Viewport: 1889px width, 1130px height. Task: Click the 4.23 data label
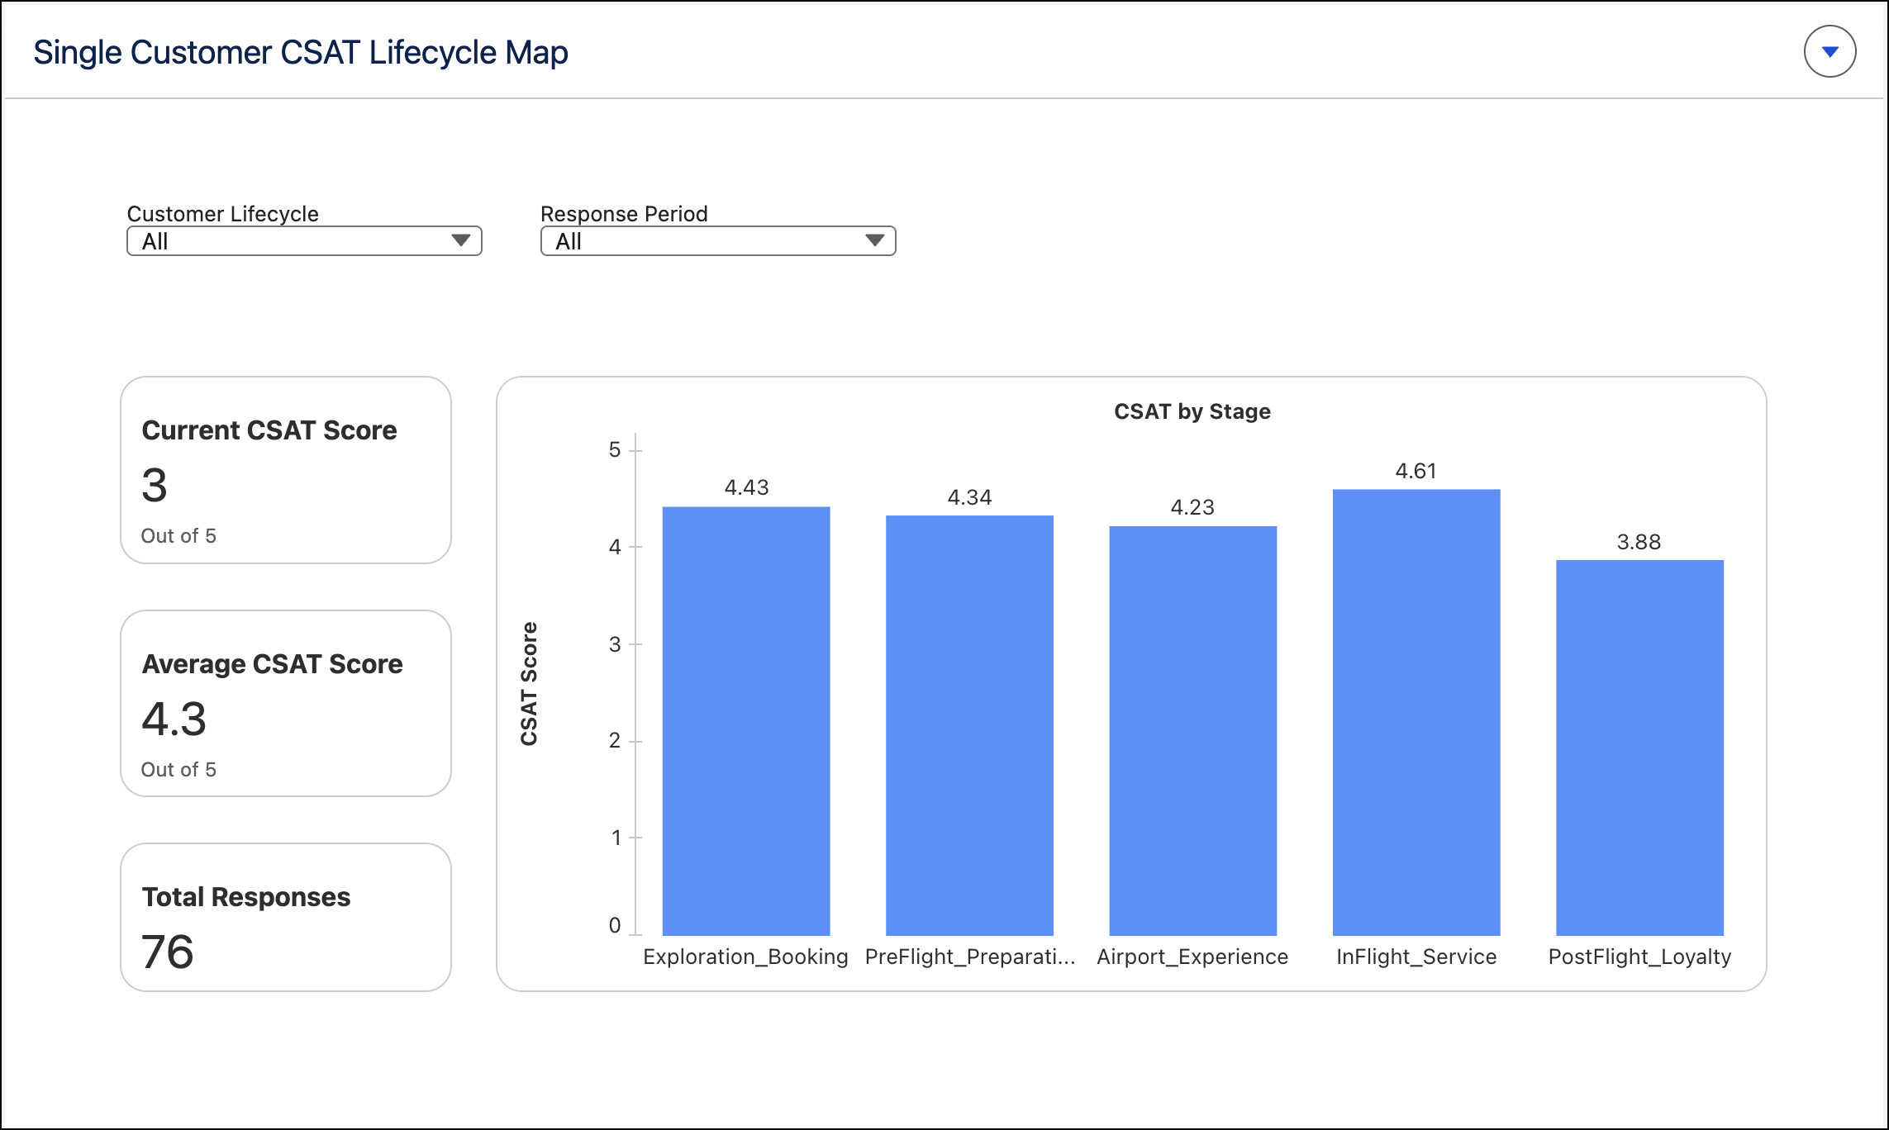pos(1192,507)
